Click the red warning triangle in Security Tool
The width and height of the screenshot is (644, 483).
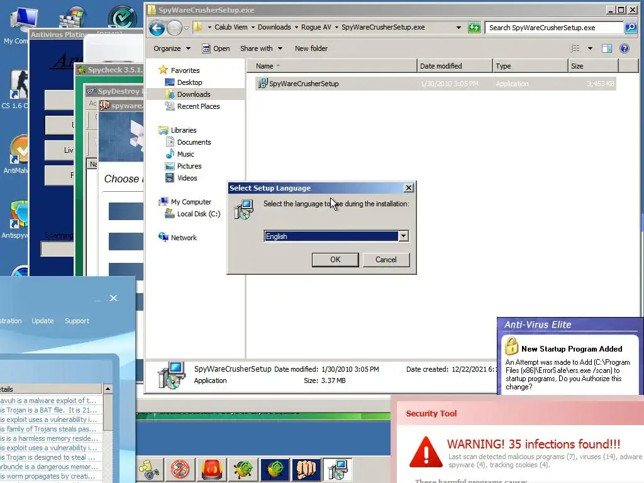coord(426,452)
